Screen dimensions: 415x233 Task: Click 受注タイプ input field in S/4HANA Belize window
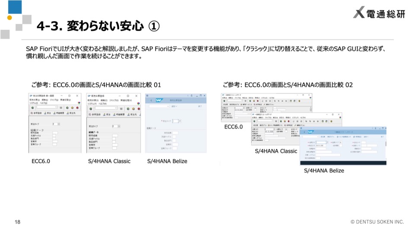pyautogui.click(x=175, y=121)
